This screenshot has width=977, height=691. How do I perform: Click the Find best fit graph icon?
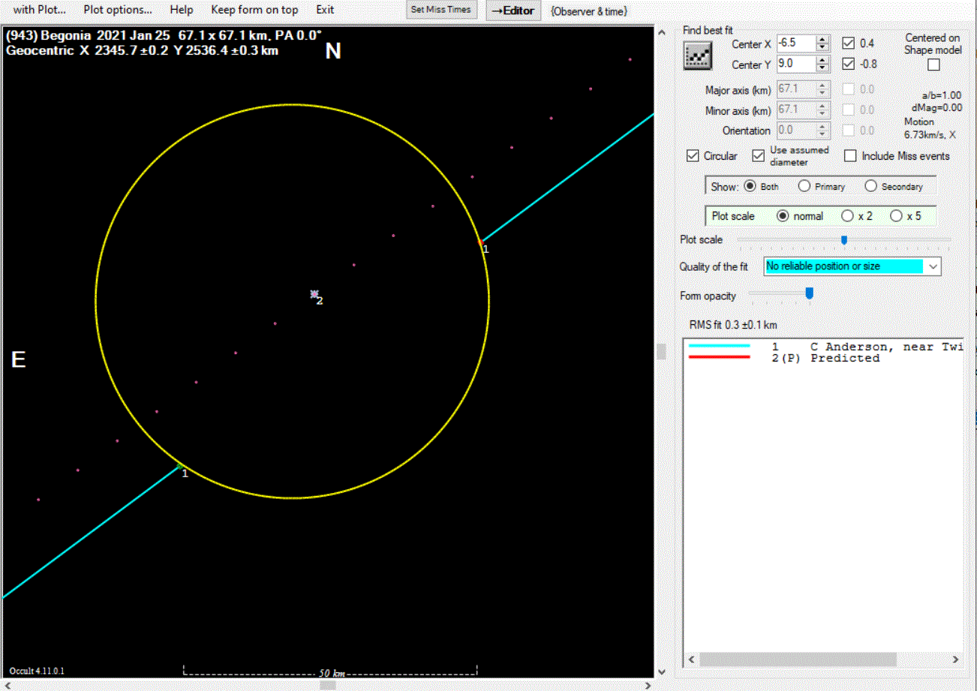(x=697, y=56)
